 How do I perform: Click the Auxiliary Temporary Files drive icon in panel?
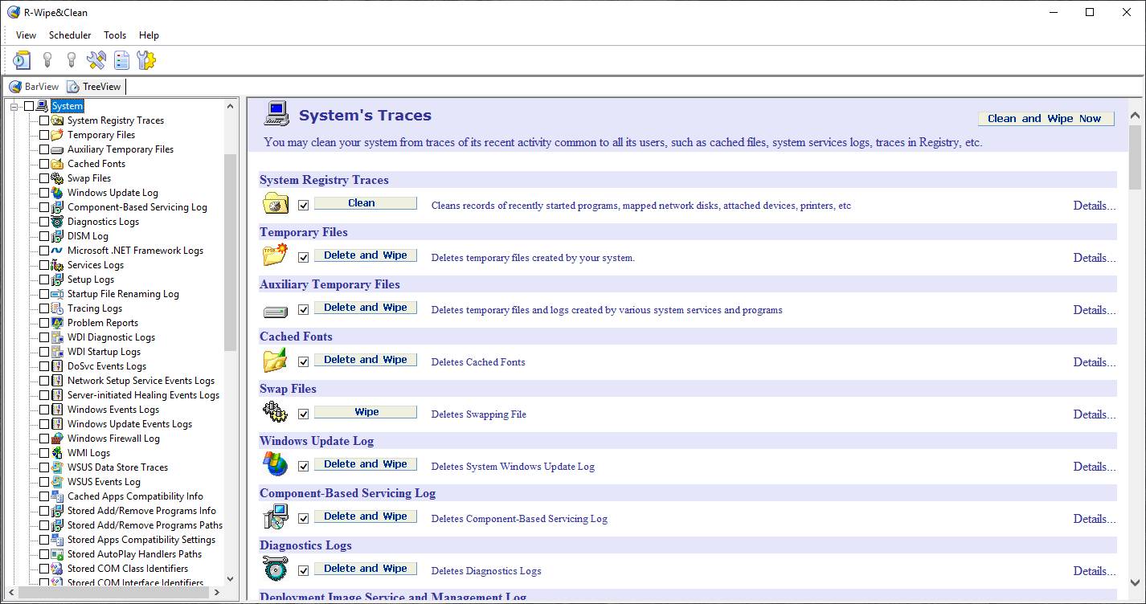click(276, 310)
